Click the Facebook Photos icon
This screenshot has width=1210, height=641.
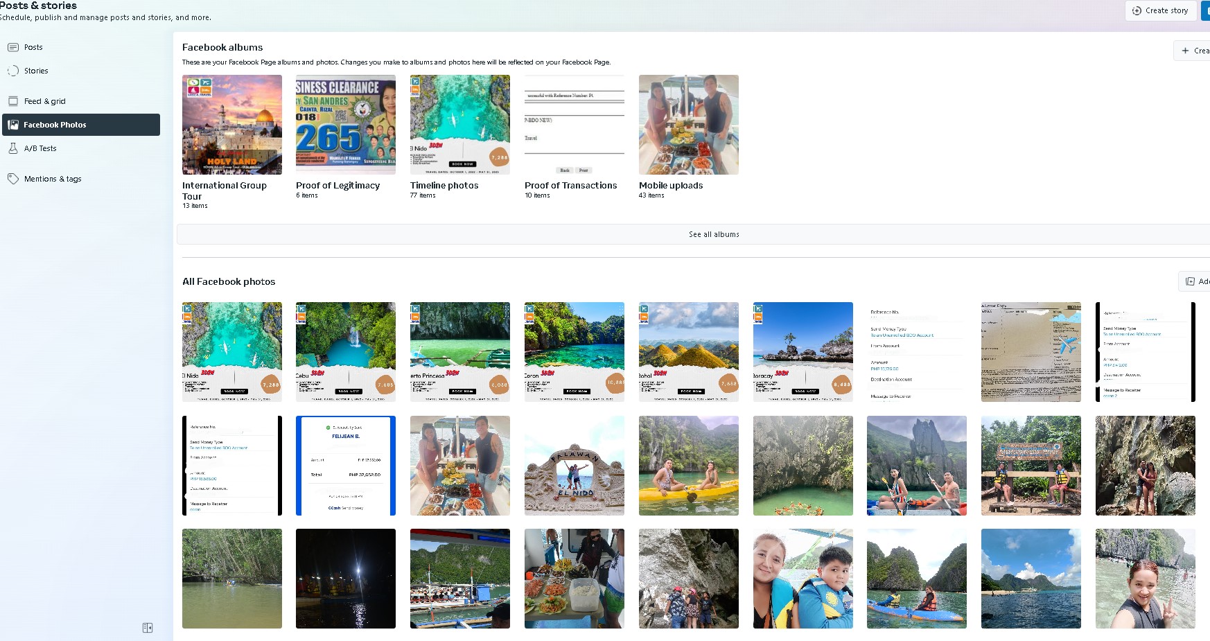[13, 125]
